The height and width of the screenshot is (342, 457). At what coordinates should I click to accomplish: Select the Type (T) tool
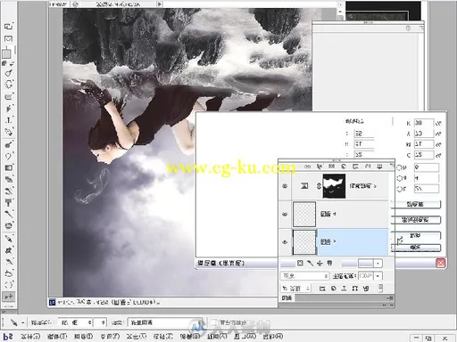tap(8, 120)
